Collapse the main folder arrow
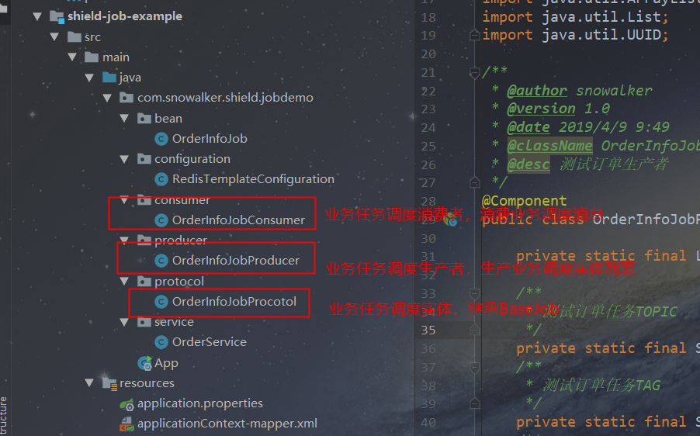The height and width of the screenshot is (436, 700). [x=72, y=57]
